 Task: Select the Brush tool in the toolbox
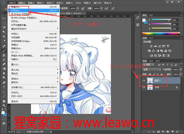coord(4,50)
